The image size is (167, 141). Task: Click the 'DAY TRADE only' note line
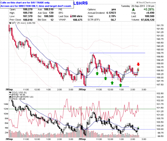pyautogui.click(x=25, y=2)
